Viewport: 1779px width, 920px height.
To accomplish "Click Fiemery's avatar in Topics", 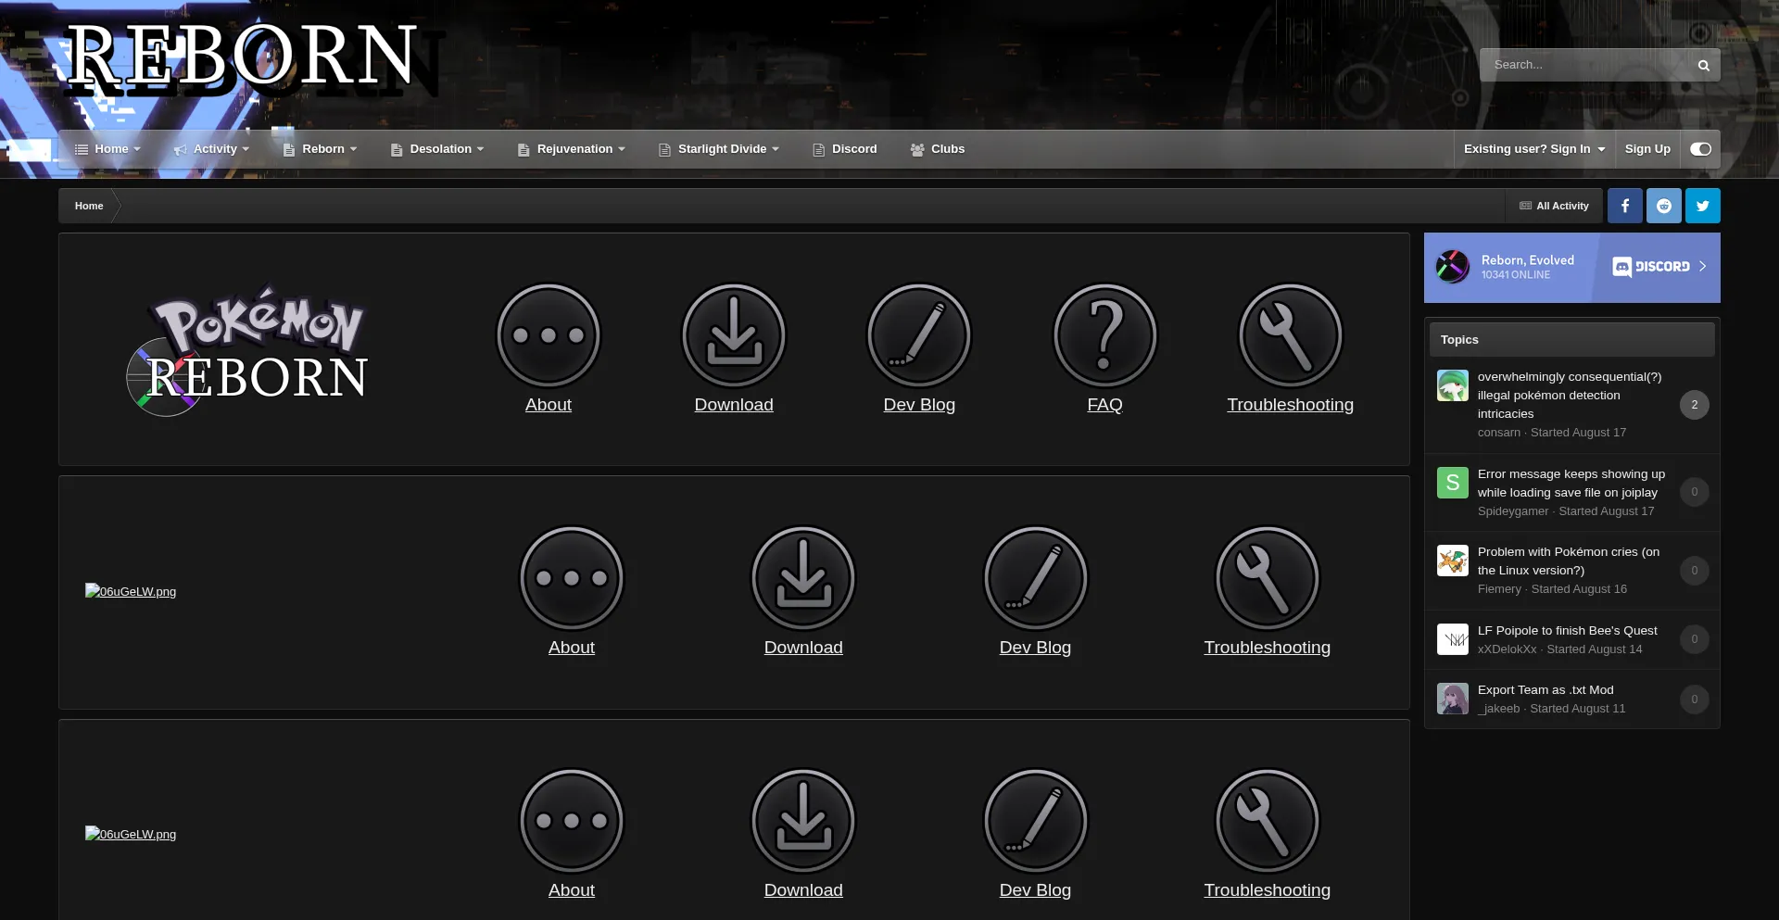I will [x=1453, y=561].
